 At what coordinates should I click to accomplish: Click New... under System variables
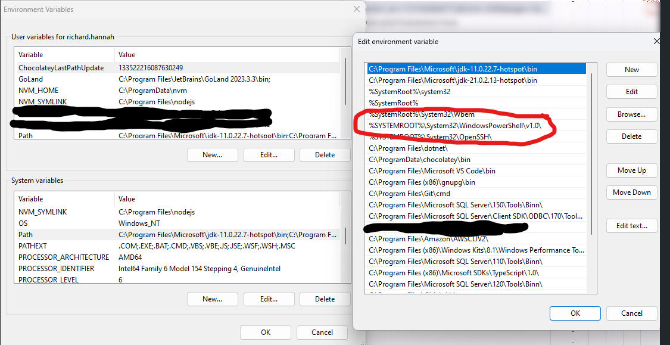click(x=212, y=299)
